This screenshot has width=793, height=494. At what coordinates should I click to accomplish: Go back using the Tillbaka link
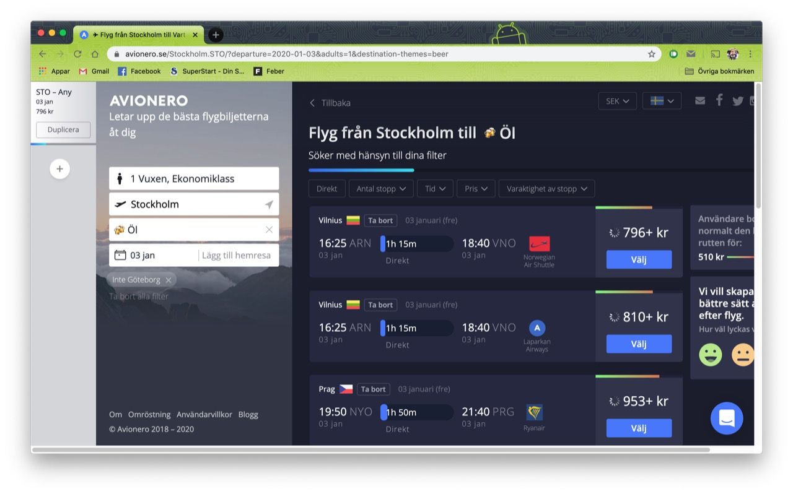point(330,103)
